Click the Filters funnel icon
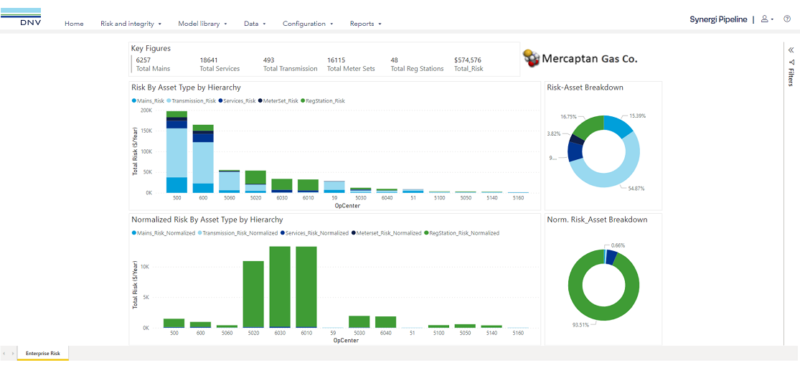Viewport: 800px width, 368px height. coord(791,62)
